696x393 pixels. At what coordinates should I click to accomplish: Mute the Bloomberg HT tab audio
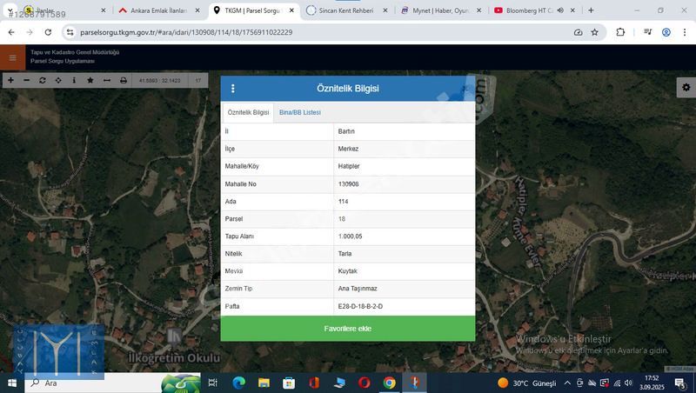[560, 10]
